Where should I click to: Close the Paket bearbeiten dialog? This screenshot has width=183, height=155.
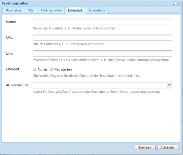pyautogui.click(x=178, y=3)
